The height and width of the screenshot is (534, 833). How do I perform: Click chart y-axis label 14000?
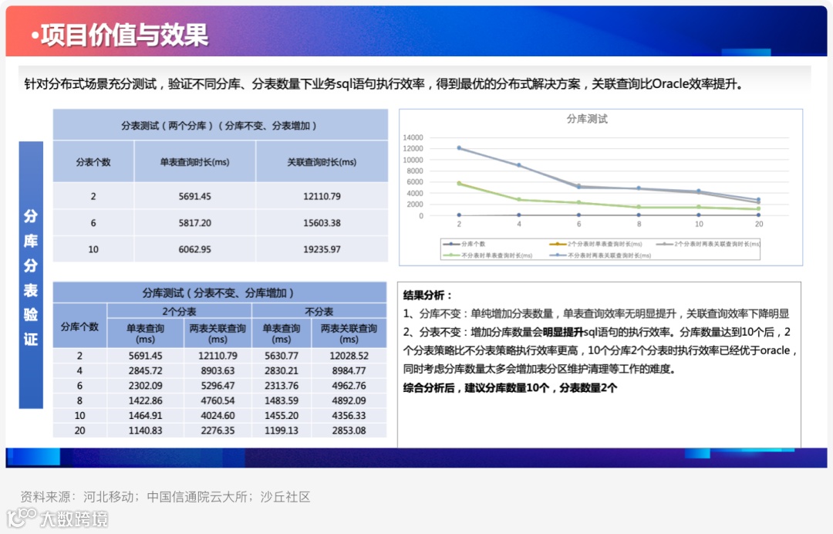(x=413, y=137)
